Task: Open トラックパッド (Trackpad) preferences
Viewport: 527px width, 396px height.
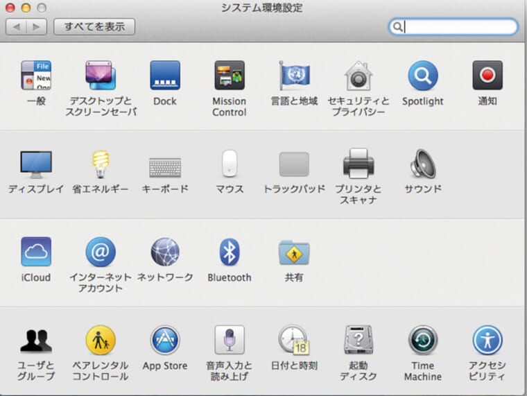Action: coord(294,164)
